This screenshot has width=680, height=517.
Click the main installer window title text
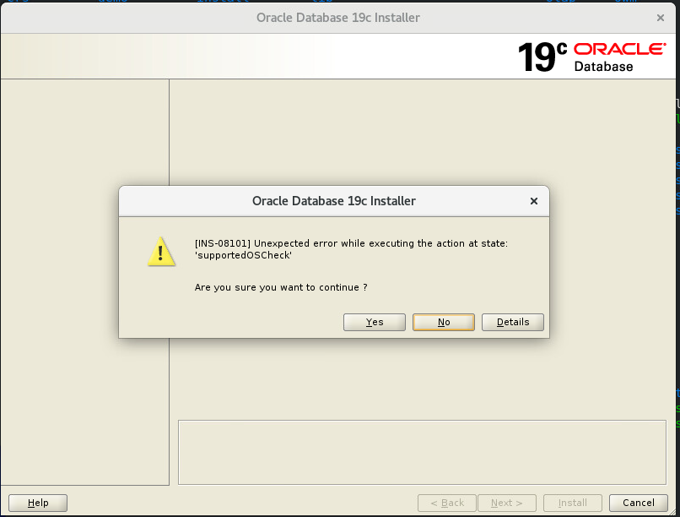pyautogui.click(x=337, y=18)
